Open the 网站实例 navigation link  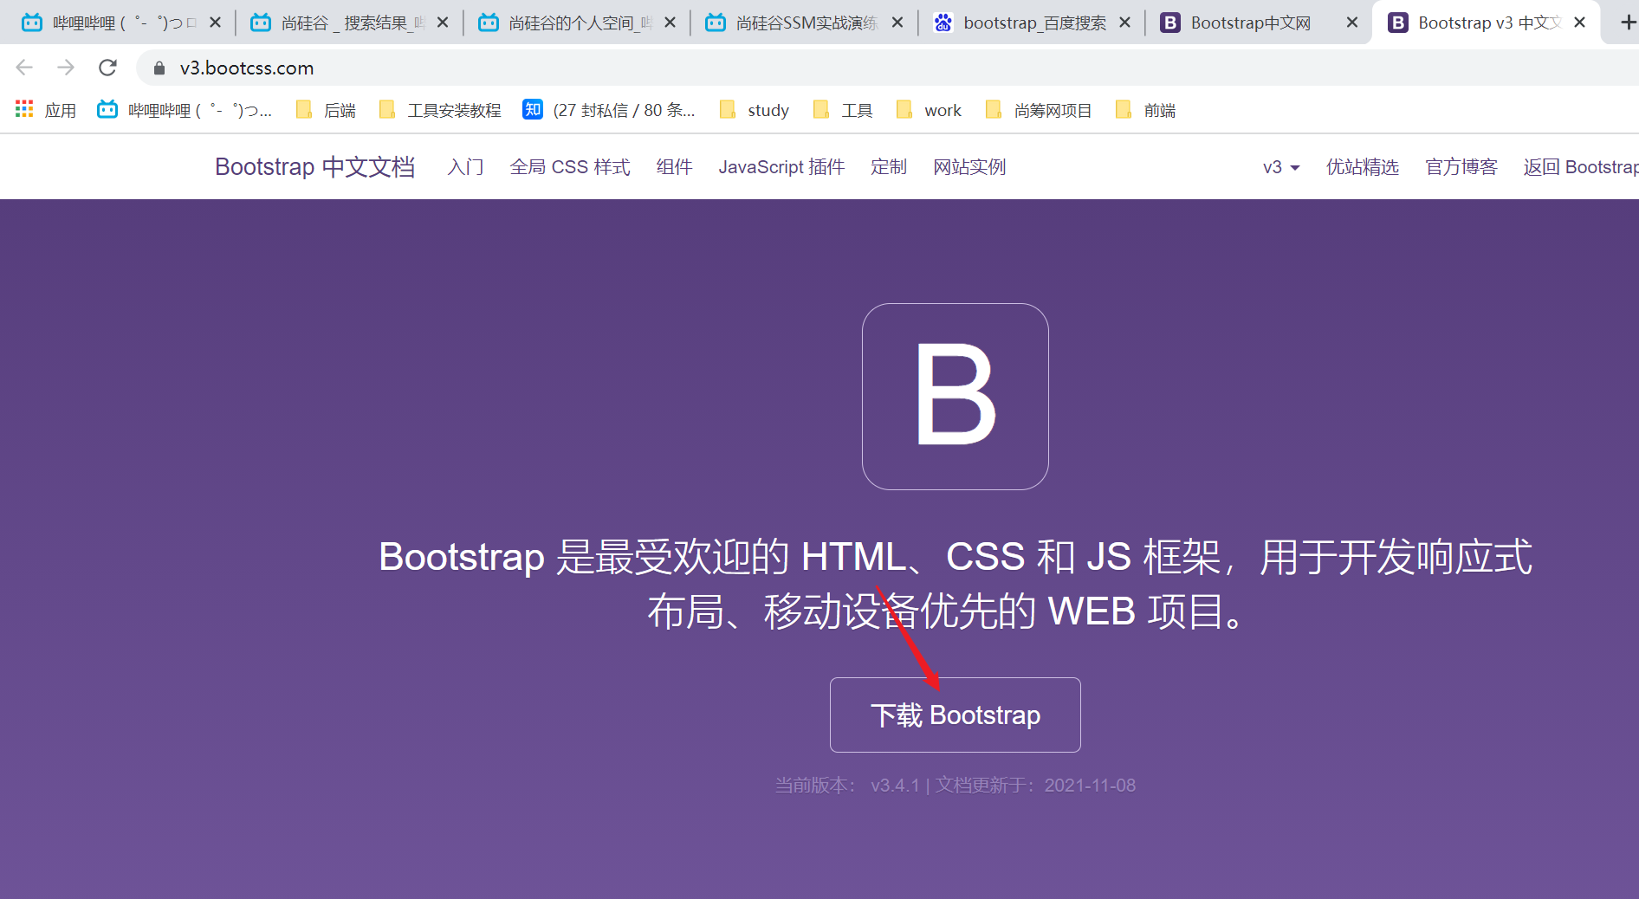pyautogui.click(x=969, y=167)
